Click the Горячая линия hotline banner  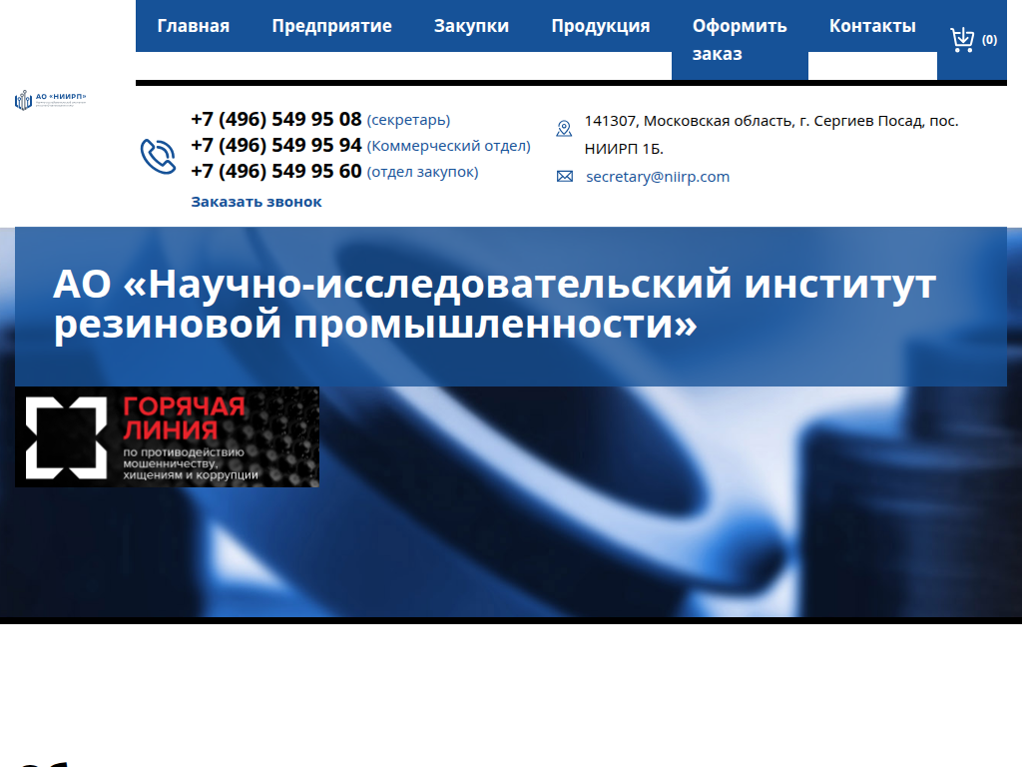[166, 436]
